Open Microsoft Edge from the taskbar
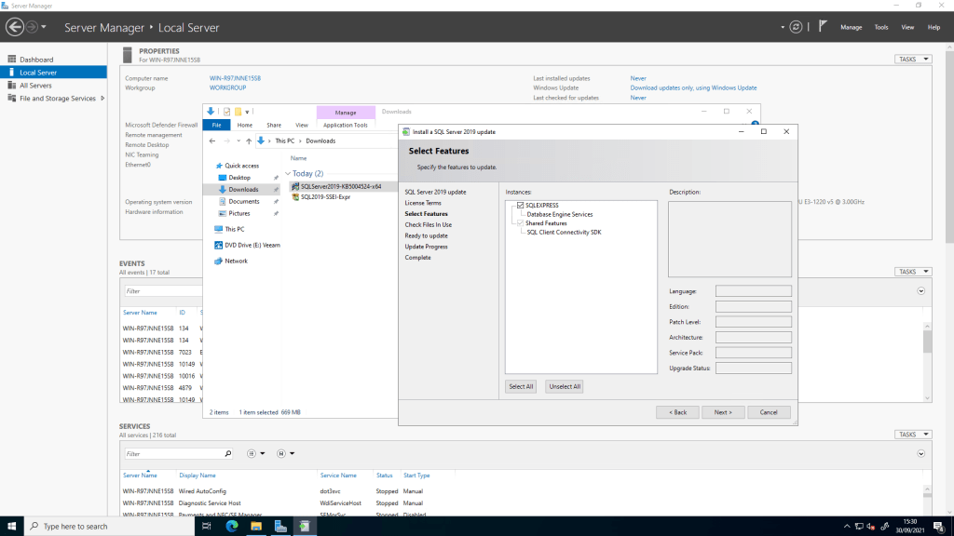The height and width of the screenshot is (536, 954). pyautogui.click(x=232, y=526)
